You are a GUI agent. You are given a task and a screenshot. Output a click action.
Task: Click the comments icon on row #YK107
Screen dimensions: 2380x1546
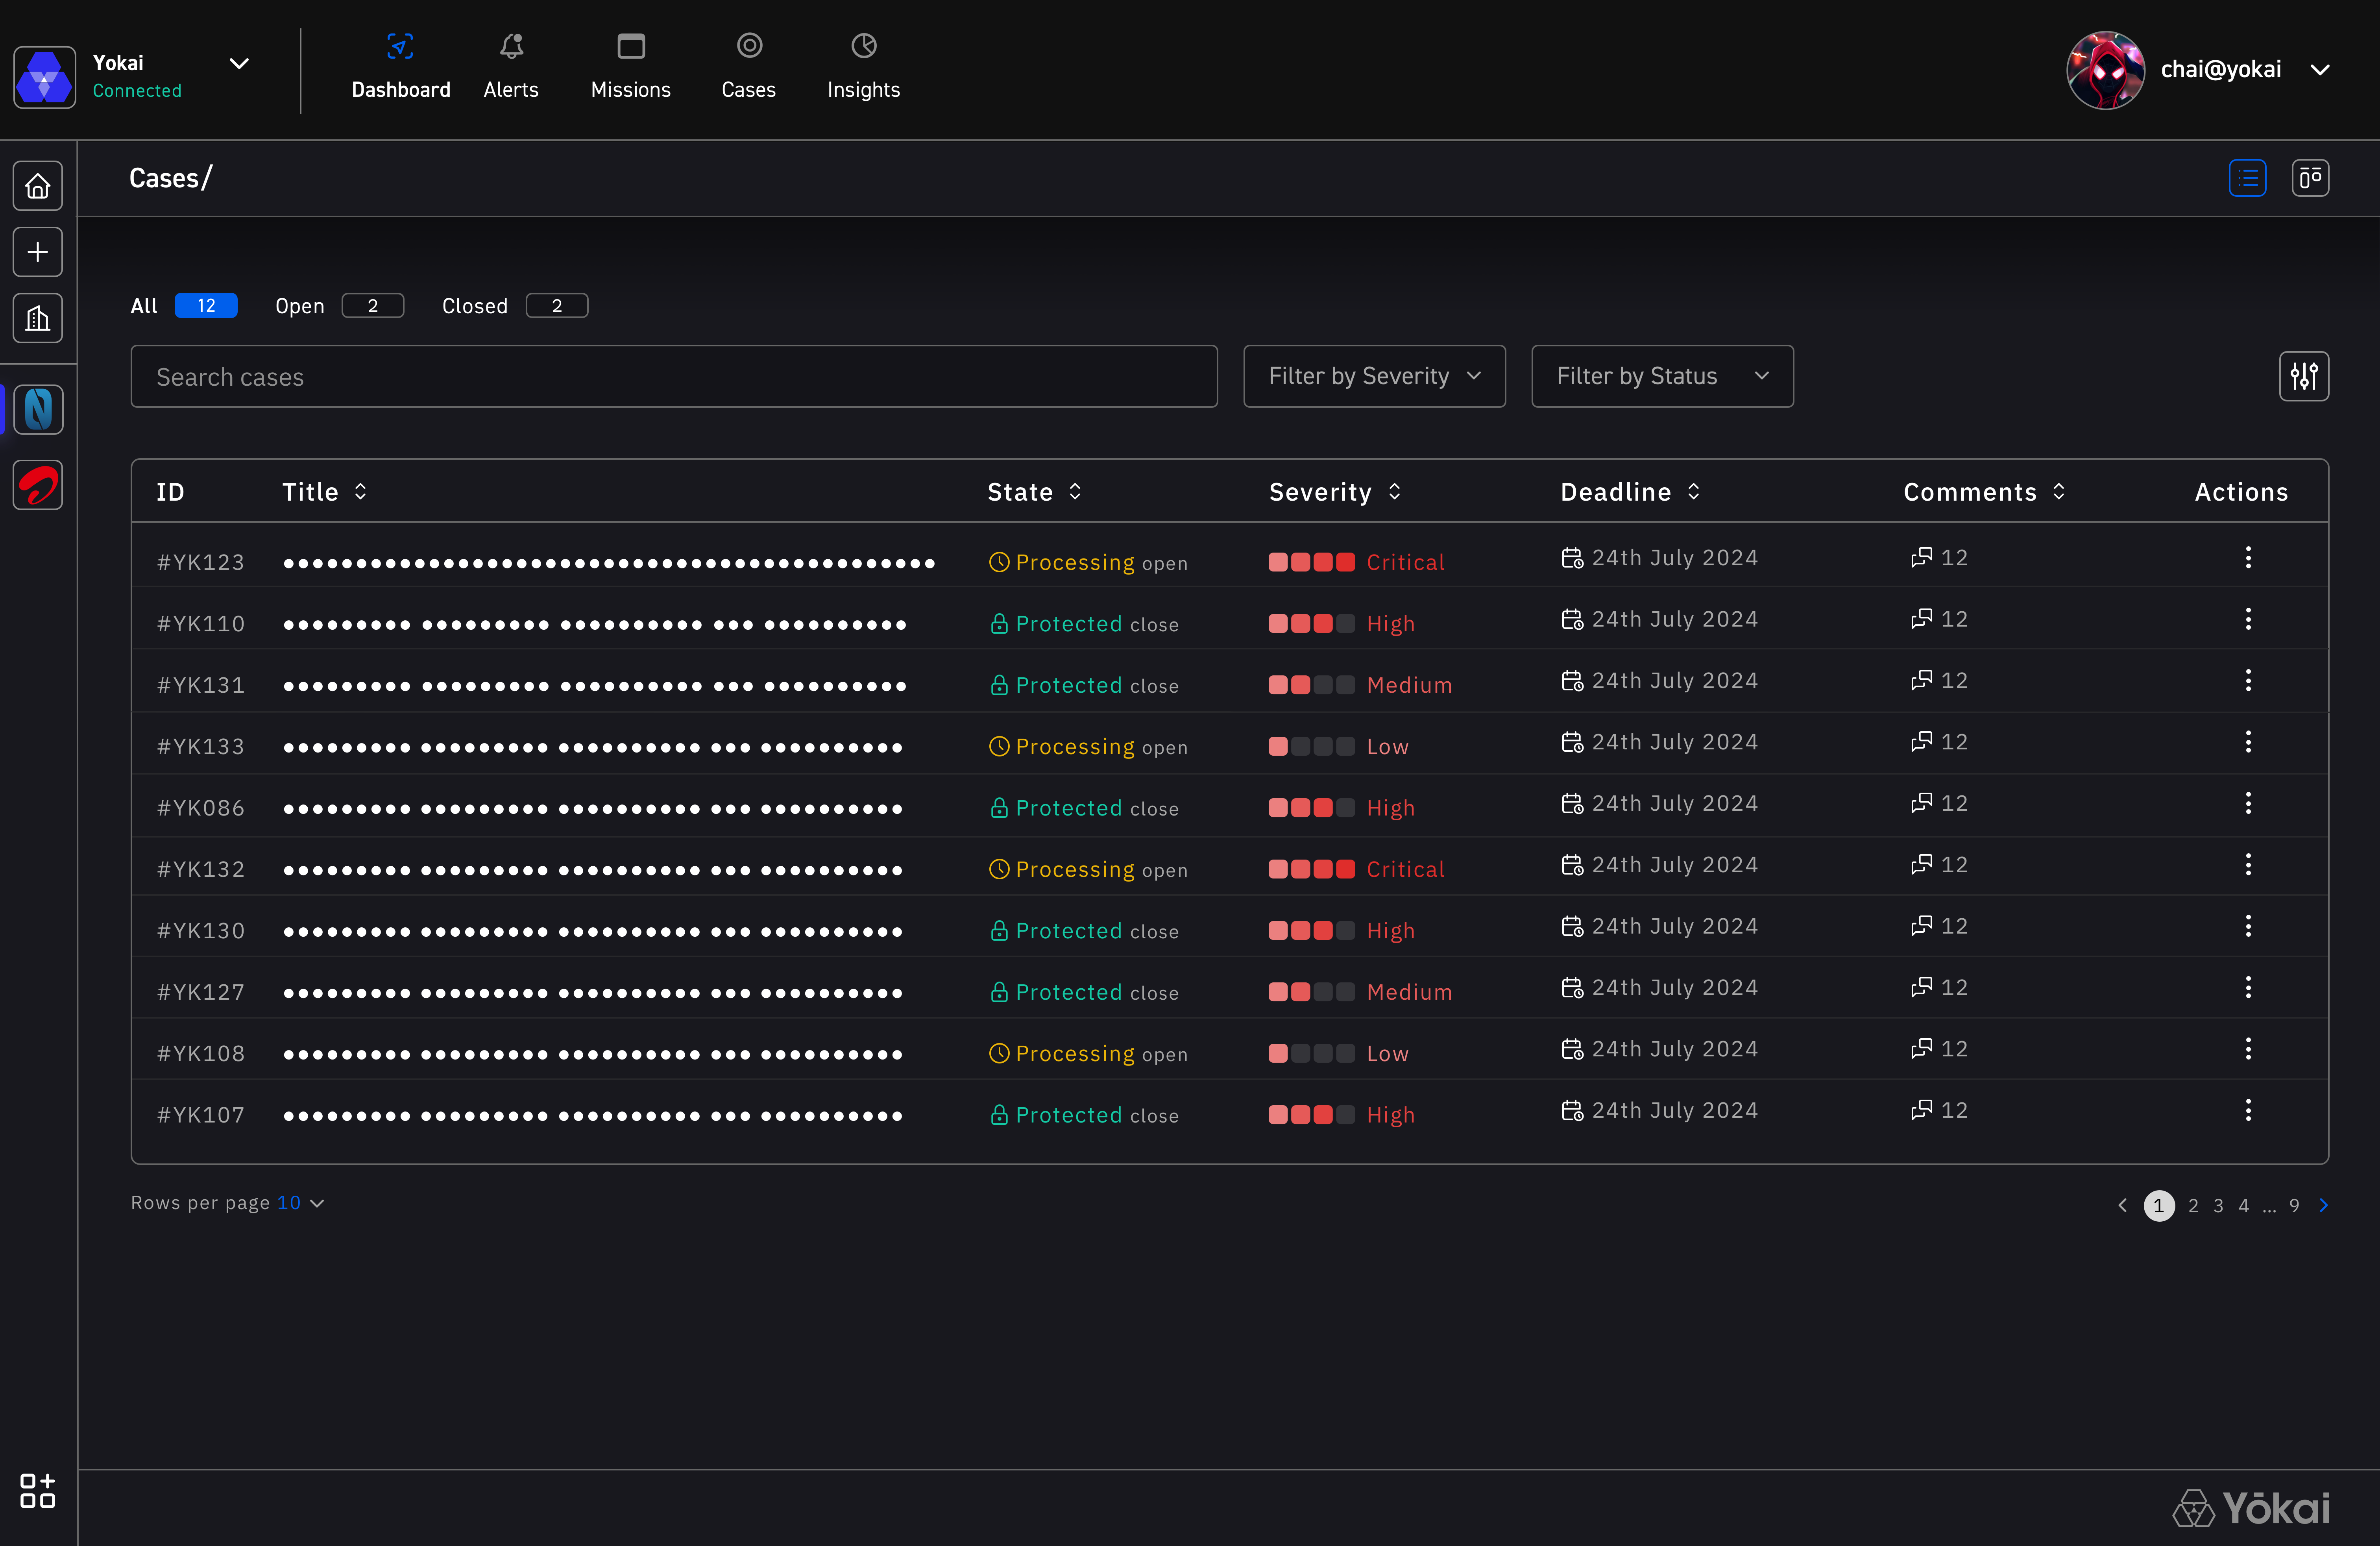[x=1921, y=1110]
